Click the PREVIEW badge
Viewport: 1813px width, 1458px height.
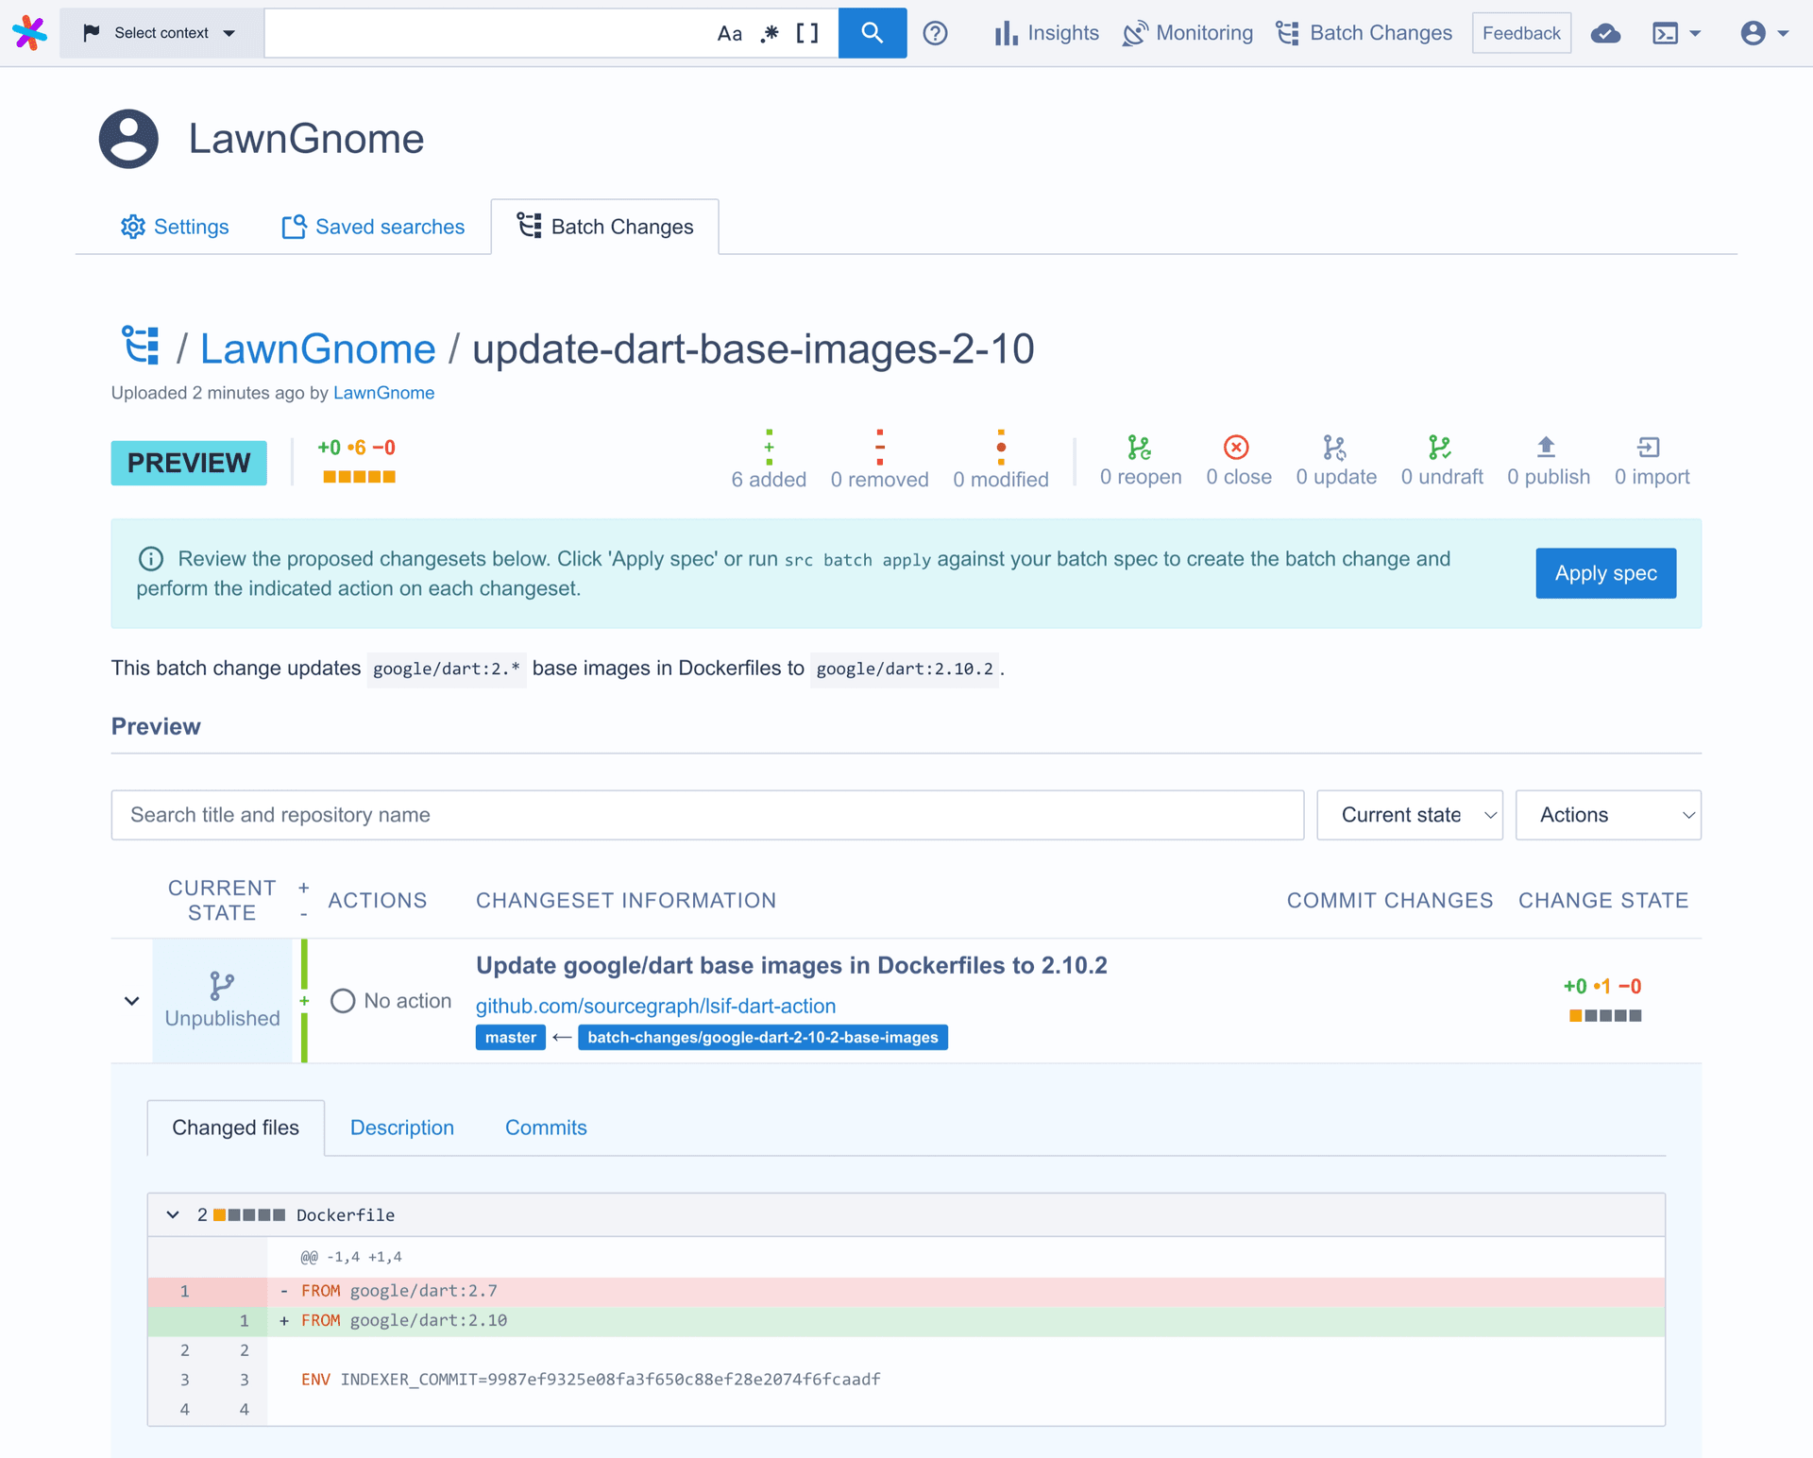[x=189, y=463]
